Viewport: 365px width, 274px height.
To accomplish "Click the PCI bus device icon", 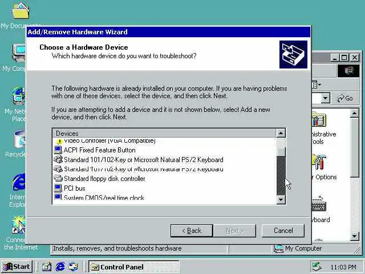I will click(58, 188).
